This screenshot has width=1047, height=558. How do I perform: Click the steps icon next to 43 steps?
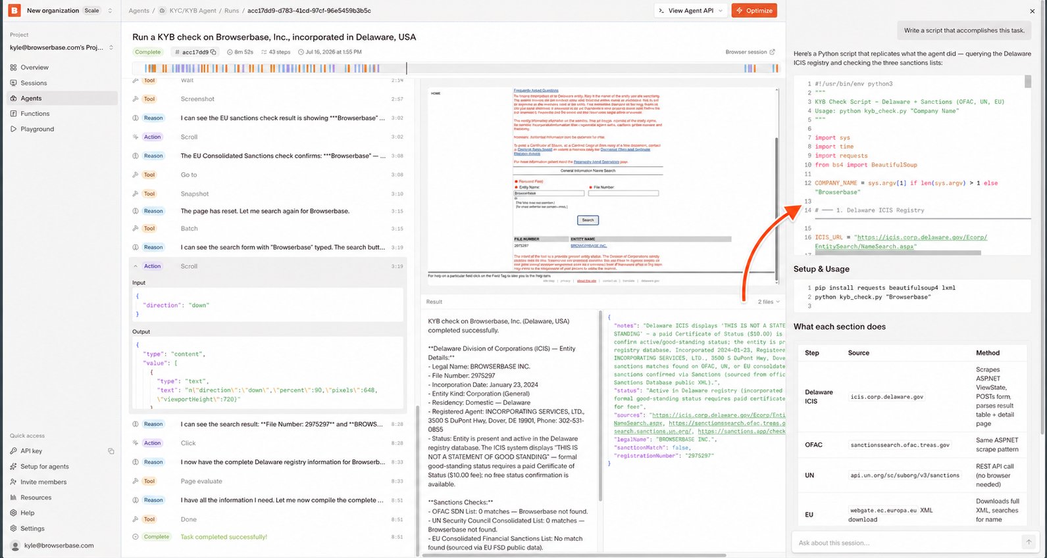tap(264, 52)
